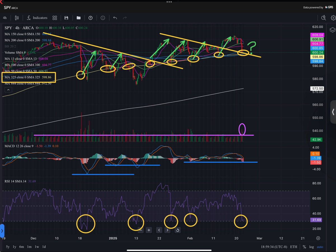Click SPY 4h ARCA chart title
336x252 pixels.
tap(19, 28)
